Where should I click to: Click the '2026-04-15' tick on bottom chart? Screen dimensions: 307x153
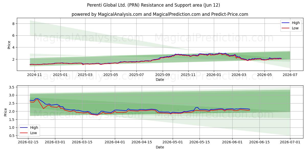pos(142,143)
